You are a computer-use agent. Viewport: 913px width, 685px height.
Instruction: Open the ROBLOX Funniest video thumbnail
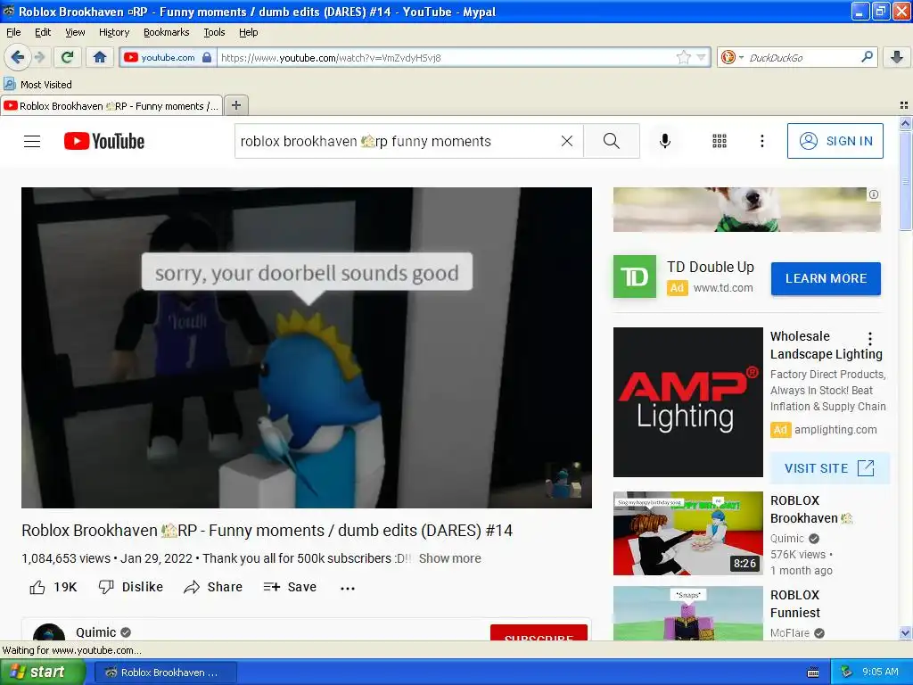tap(687, 614)
